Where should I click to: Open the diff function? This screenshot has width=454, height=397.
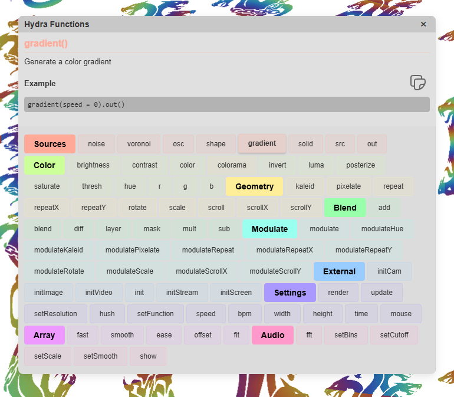pos(78,229)
